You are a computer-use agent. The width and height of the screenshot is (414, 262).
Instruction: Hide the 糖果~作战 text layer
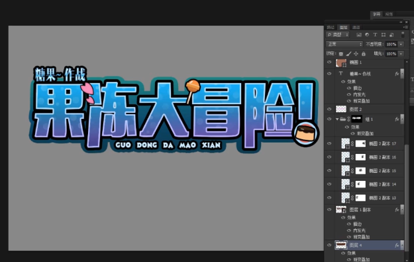tap(329, 74)
